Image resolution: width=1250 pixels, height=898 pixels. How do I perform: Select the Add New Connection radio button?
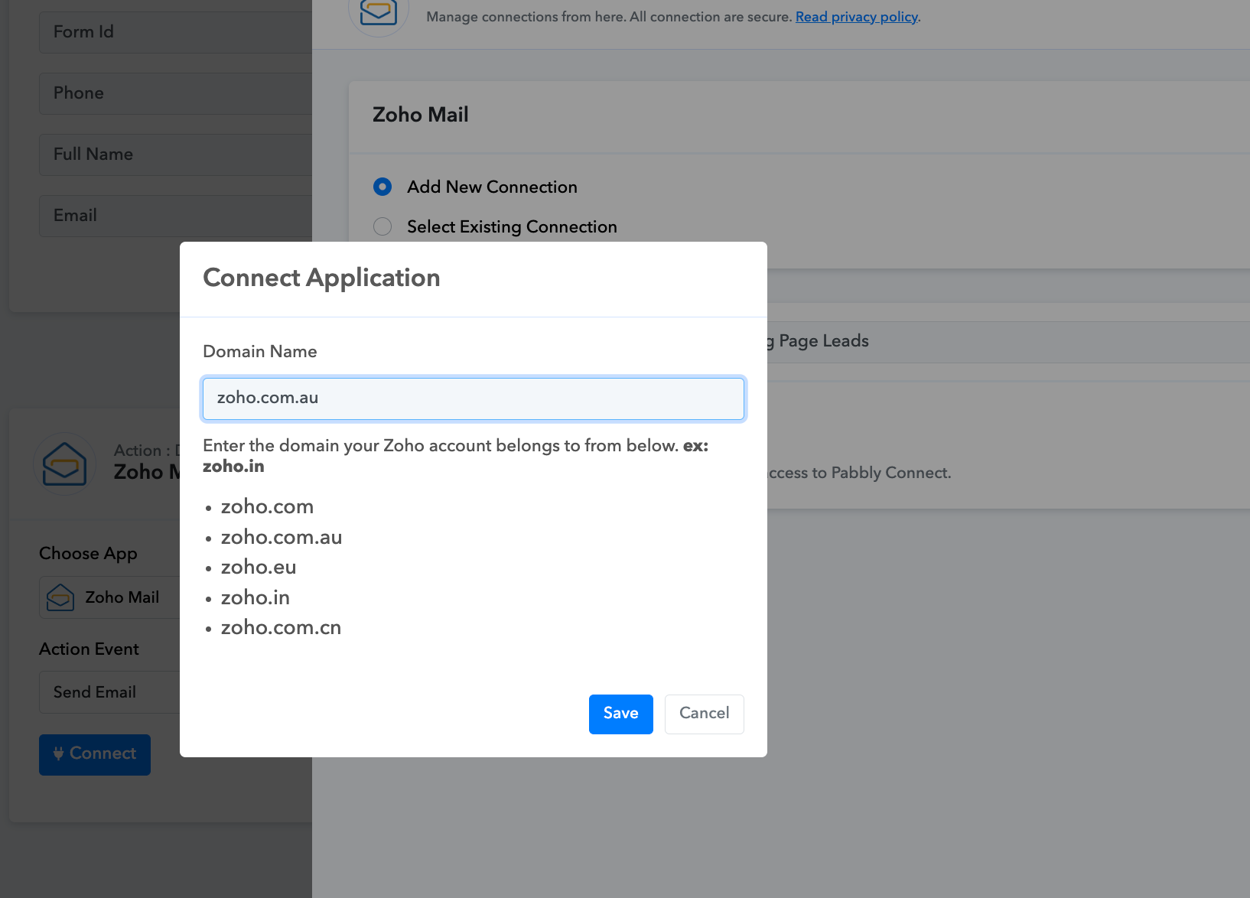pos(382,187)
